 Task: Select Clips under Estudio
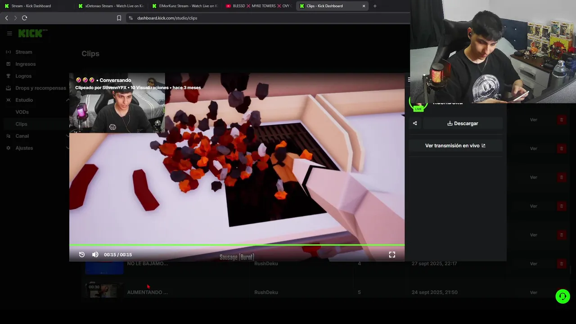point(21,124)
